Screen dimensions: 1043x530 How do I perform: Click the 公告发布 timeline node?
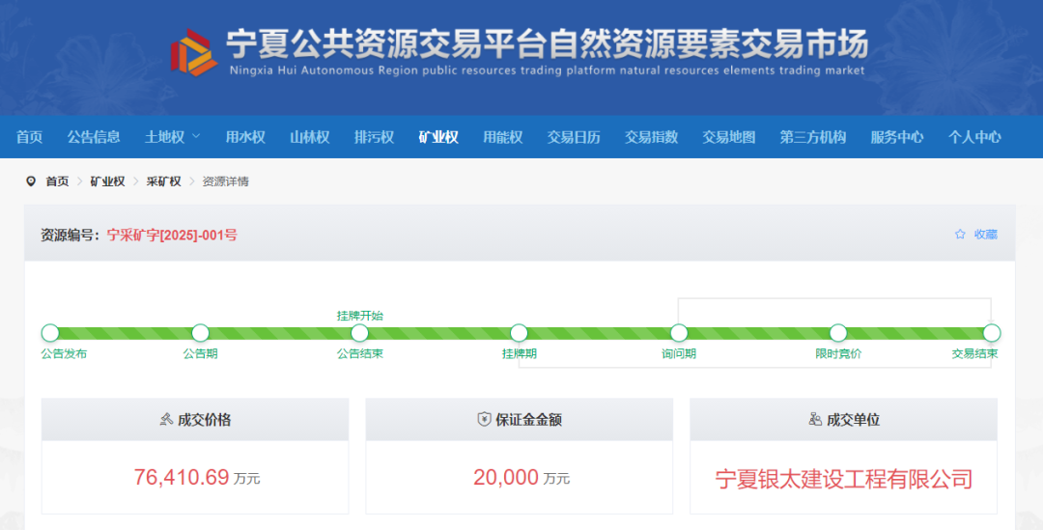50,333
